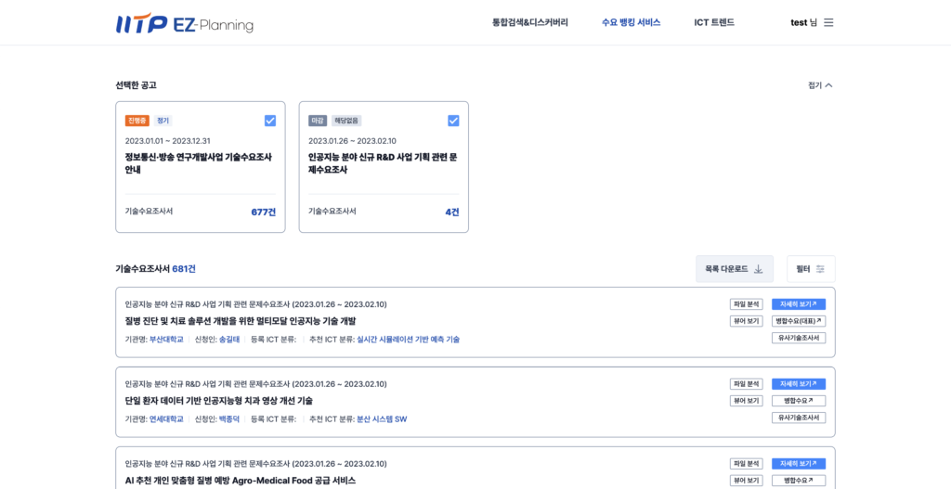Open 병합수요(대표) for the first entry
This screenshot has height=489, width=951.
[798, 321]
